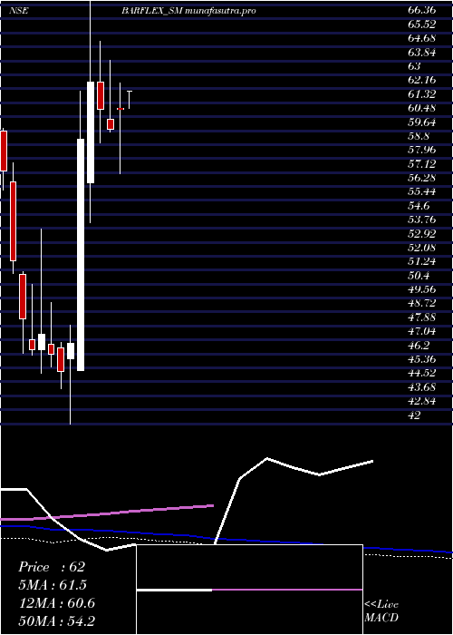This screenshot has width=453, height=635.
Task: Click the 54.6 price axis label
Action: tap(419, 206)
